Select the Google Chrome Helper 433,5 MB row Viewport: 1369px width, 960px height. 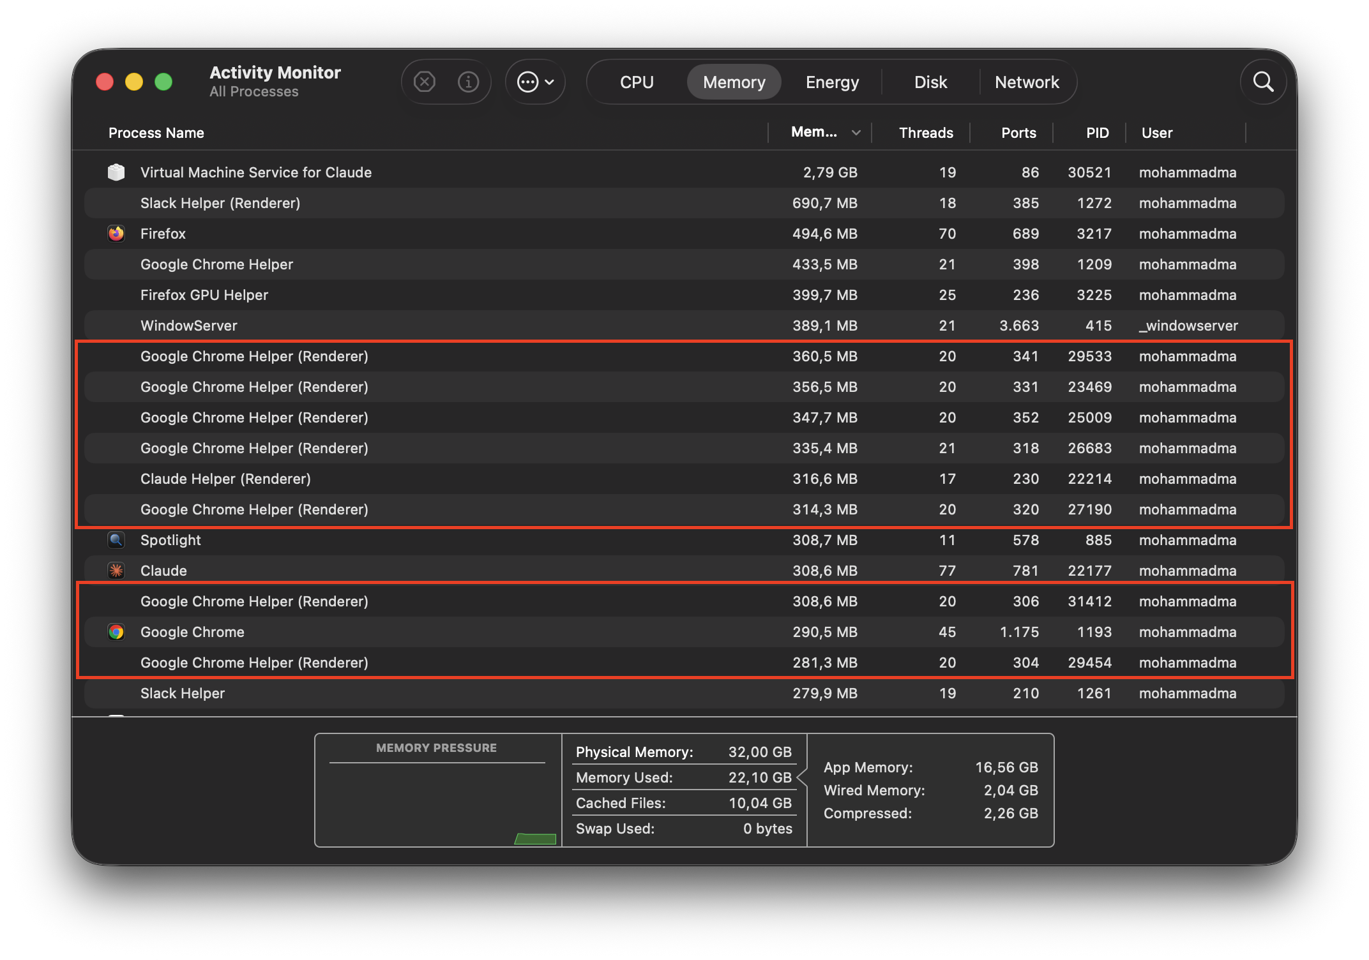click(x=684, y=264)
